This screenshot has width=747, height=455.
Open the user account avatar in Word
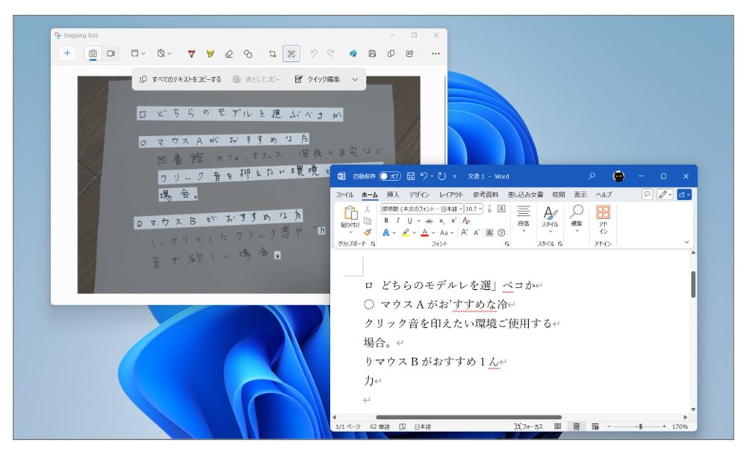click(619, 176)
